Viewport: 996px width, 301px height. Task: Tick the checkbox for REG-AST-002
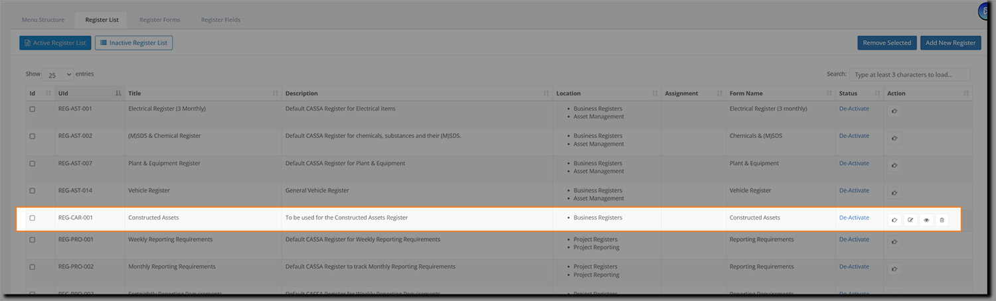click(x=33, y=136)
